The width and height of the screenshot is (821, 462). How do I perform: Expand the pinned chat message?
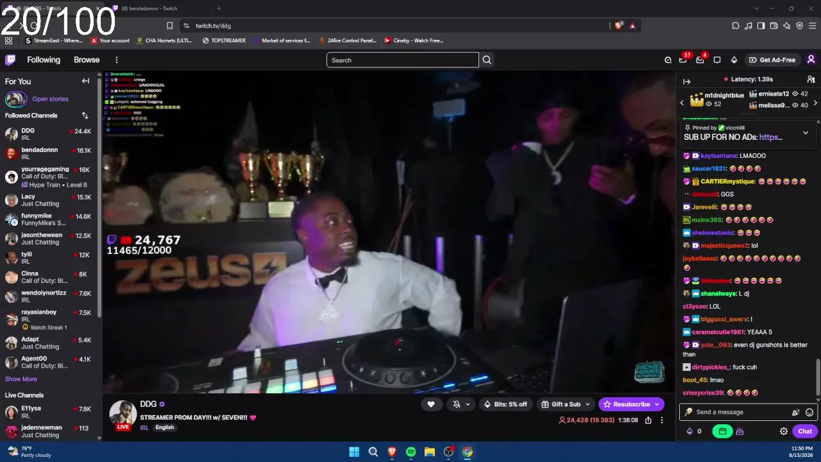pyautogui.click(x=806, y=133)
